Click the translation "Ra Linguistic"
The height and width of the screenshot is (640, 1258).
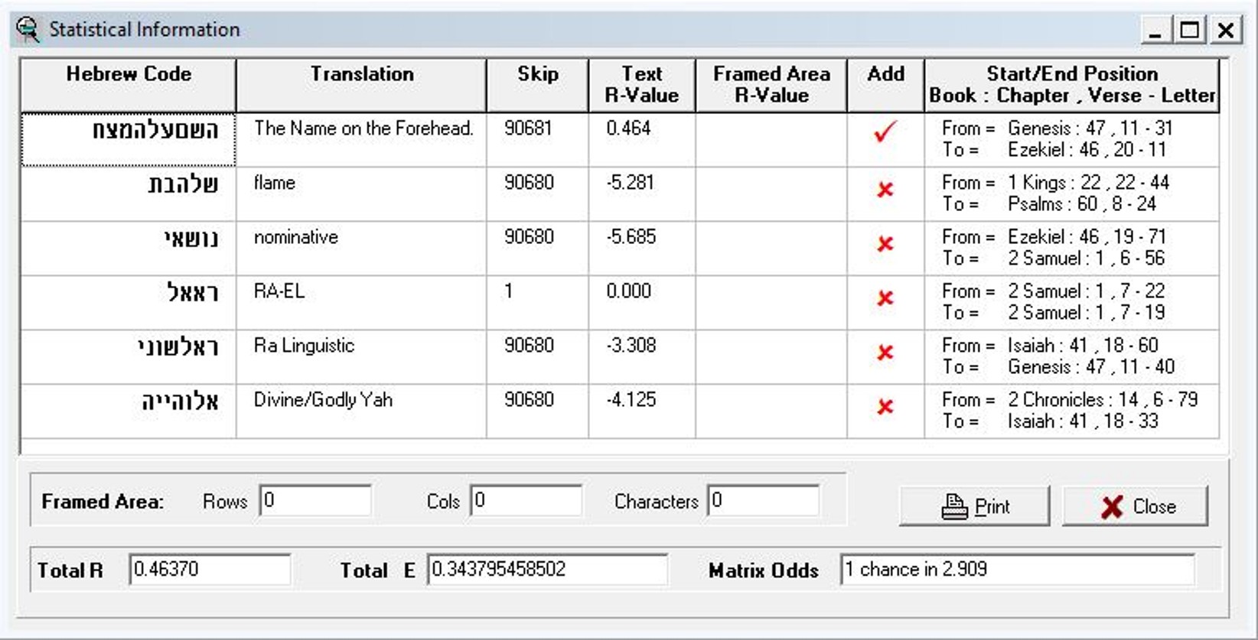coord(305,346)
